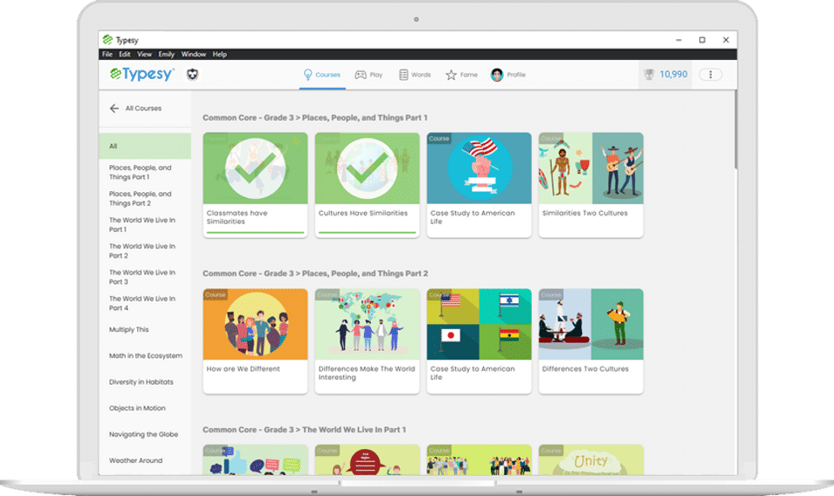Click the Places, People, and Things Part 2 heading
The width and height of the screenshot is (834, 496).
(314, 274)
